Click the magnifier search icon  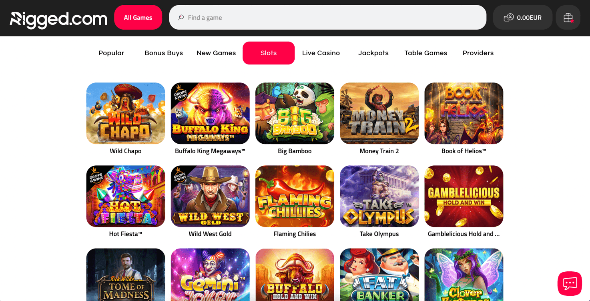(x=181, y=18)
